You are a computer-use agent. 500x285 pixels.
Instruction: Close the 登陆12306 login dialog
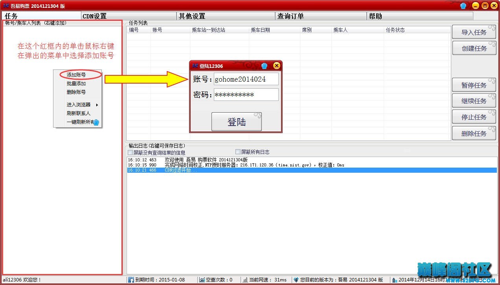click(x=277, y=66)
